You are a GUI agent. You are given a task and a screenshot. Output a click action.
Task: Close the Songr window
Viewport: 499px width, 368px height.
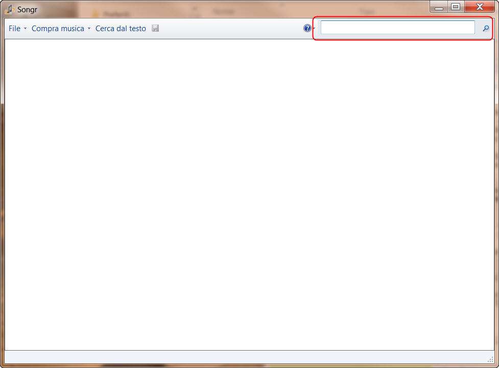[480, 7]
